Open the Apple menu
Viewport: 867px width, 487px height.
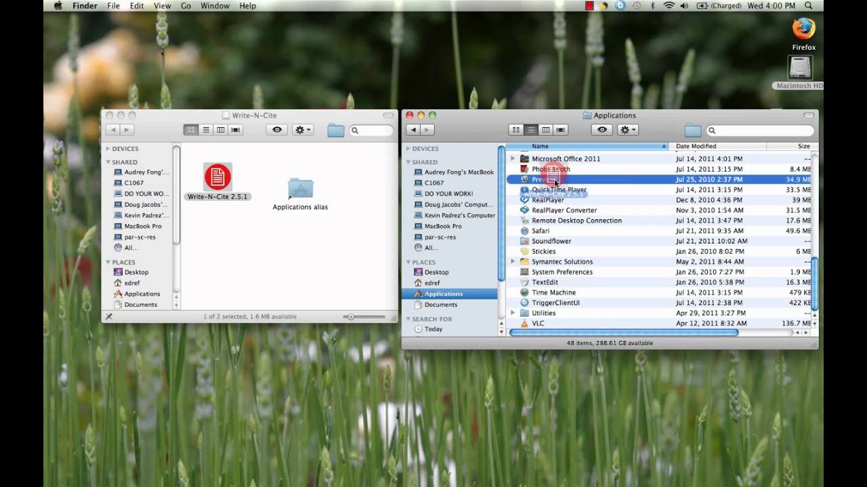tap(57, 5)
